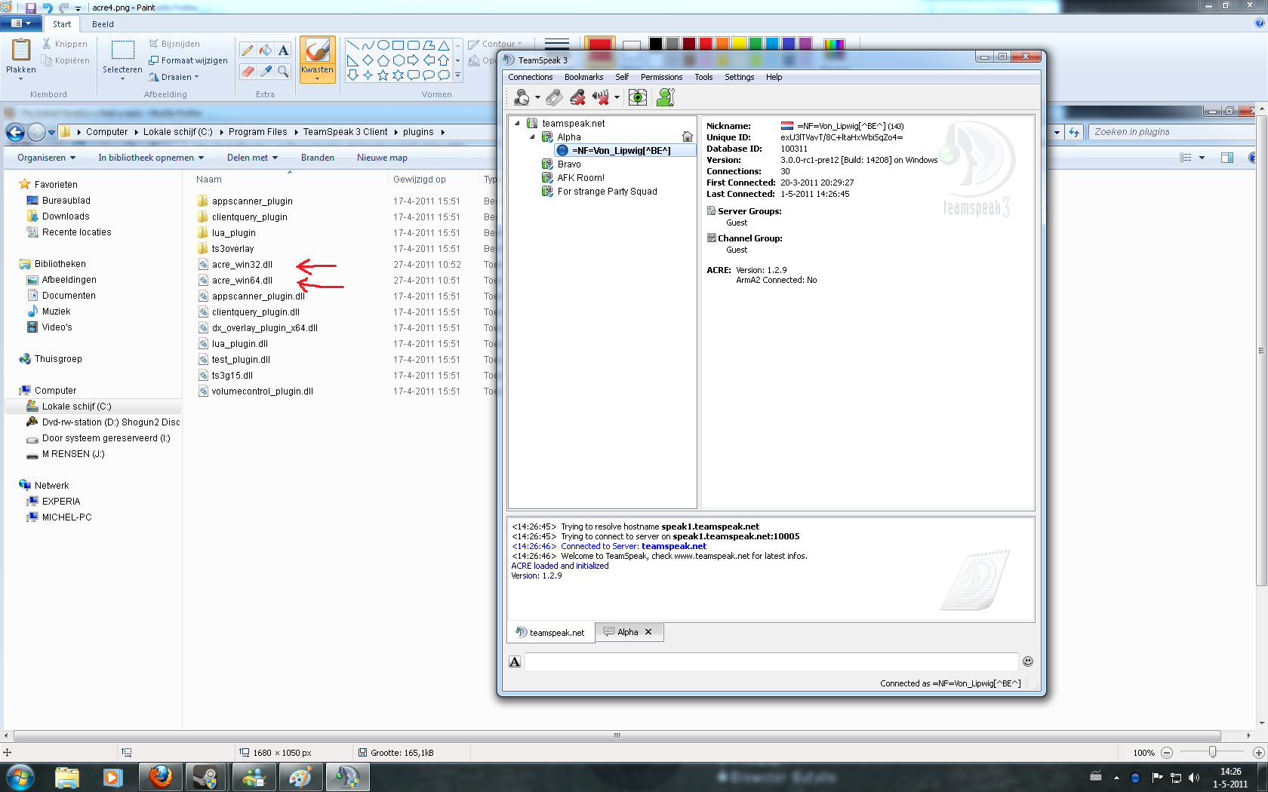Toggle the Explorer preview pane icon

click(1227, 158)
